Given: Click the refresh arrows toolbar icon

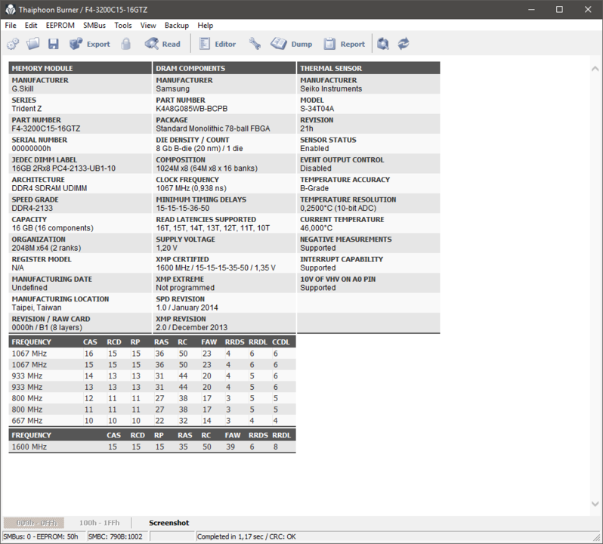Looking at the screenshot, I should 404,44.
